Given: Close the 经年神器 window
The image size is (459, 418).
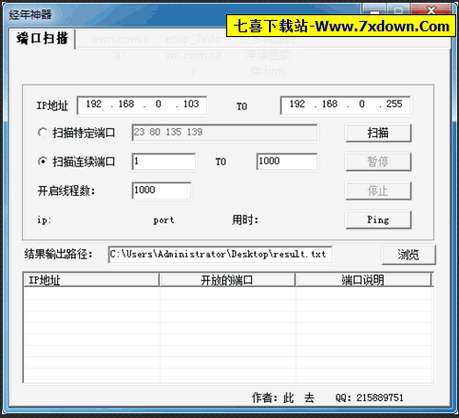Looking at the screenshot, I should 431,10.
